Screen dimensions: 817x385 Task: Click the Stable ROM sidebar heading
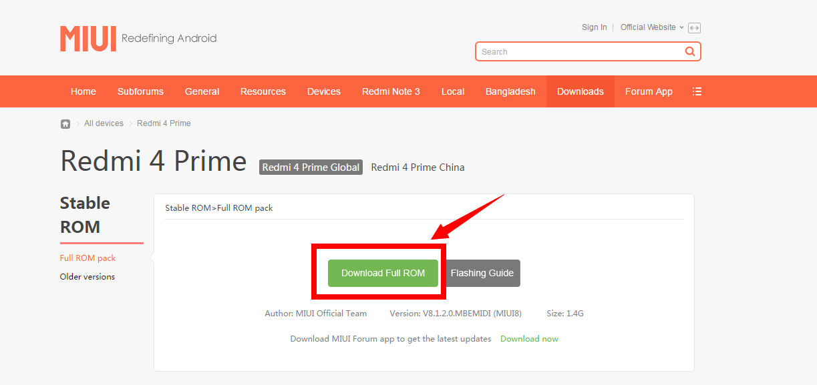85,215
